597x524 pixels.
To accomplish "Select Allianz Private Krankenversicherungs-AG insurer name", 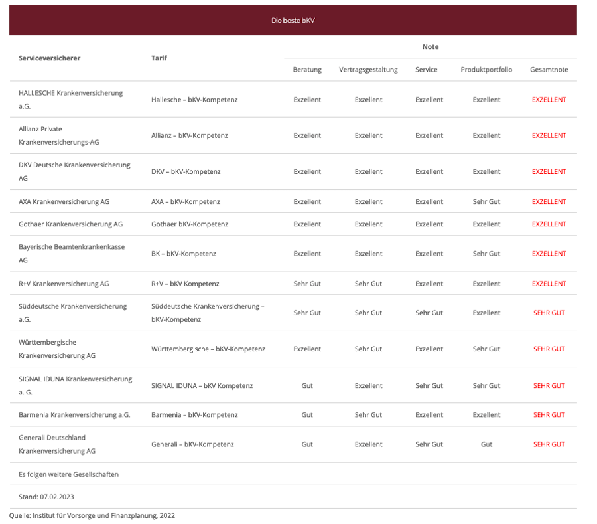I will tap(59, 135).
